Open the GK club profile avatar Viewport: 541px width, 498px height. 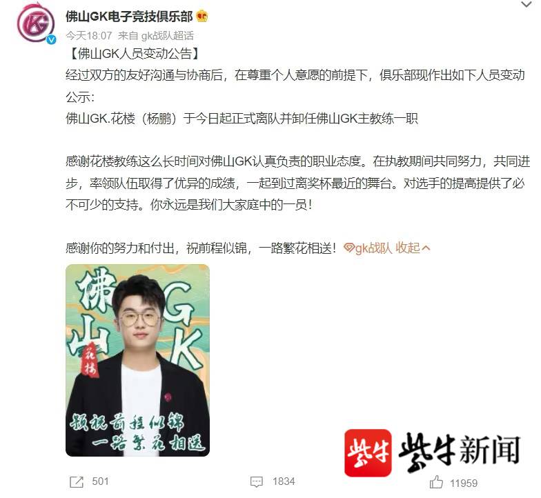click(36, 23)
